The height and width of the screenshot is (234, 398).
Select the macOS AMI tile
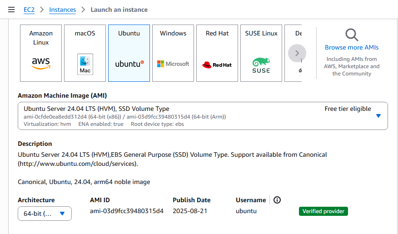tap(85, 53)
